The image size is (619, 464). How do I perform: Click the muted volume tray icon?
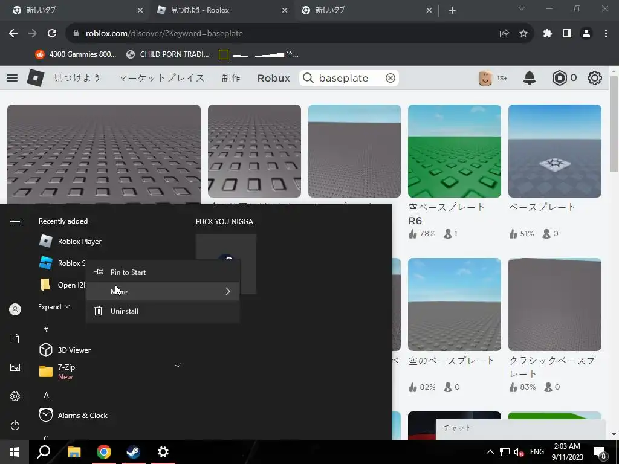pos(519,452)
